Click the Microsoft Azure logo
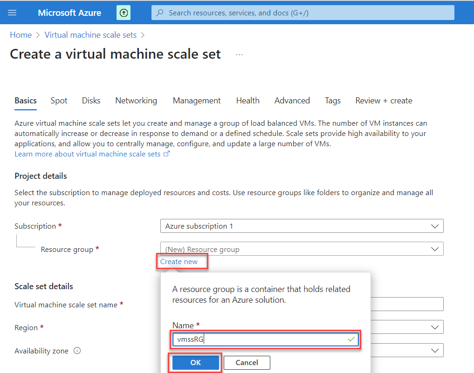 point(69,12)
